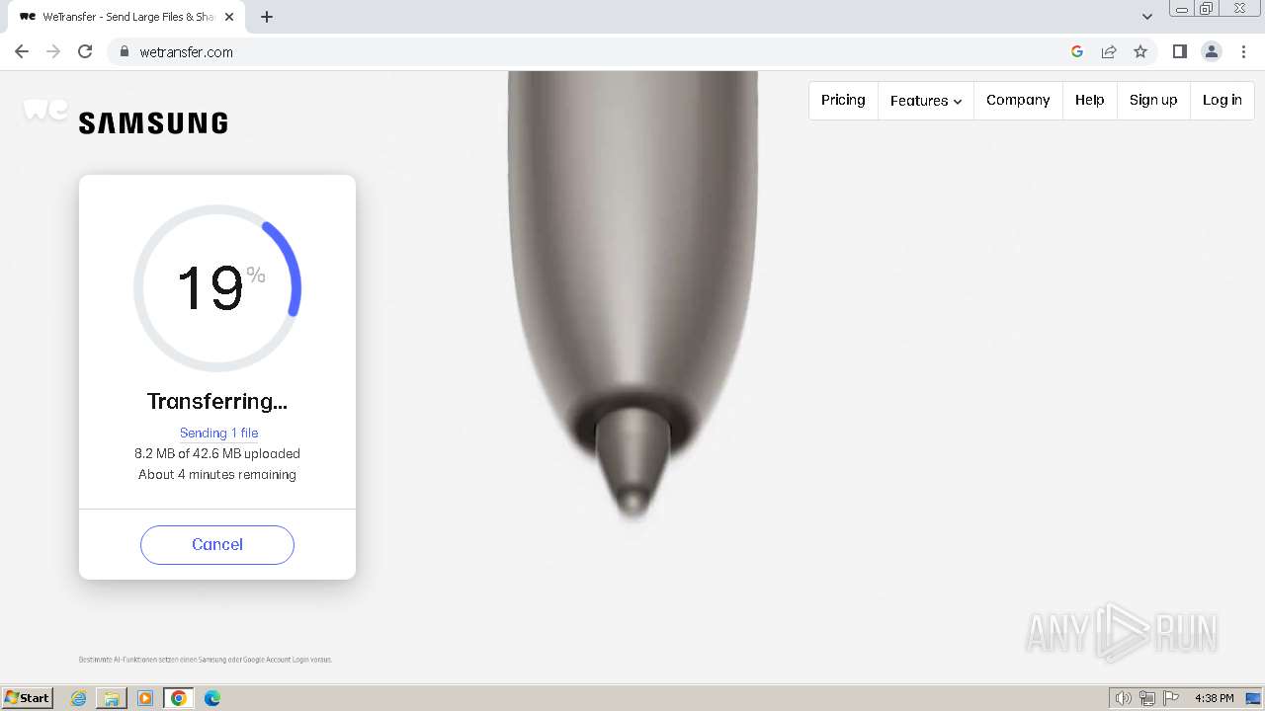The image size is (1265, 711).
Task: Restore down the Chrome window
Action: pyautogui.click(x=1207, y=9)
